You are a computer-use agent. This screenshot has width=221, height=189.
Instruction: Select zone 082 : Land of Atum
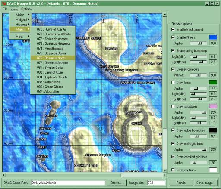click(x=53, y=72)
